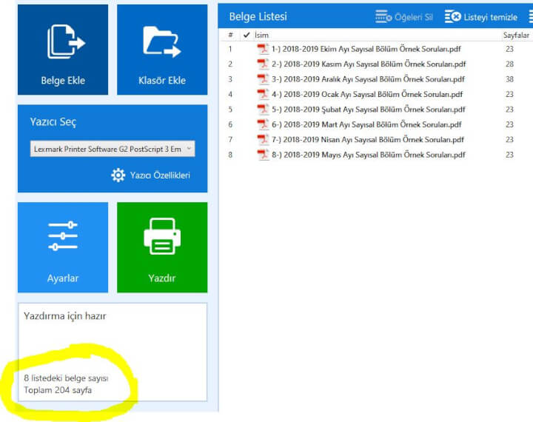Viewport: 533px width, 422px height.
Task: Click the PDF icon of the Mart file
Action: pos(263,124)
